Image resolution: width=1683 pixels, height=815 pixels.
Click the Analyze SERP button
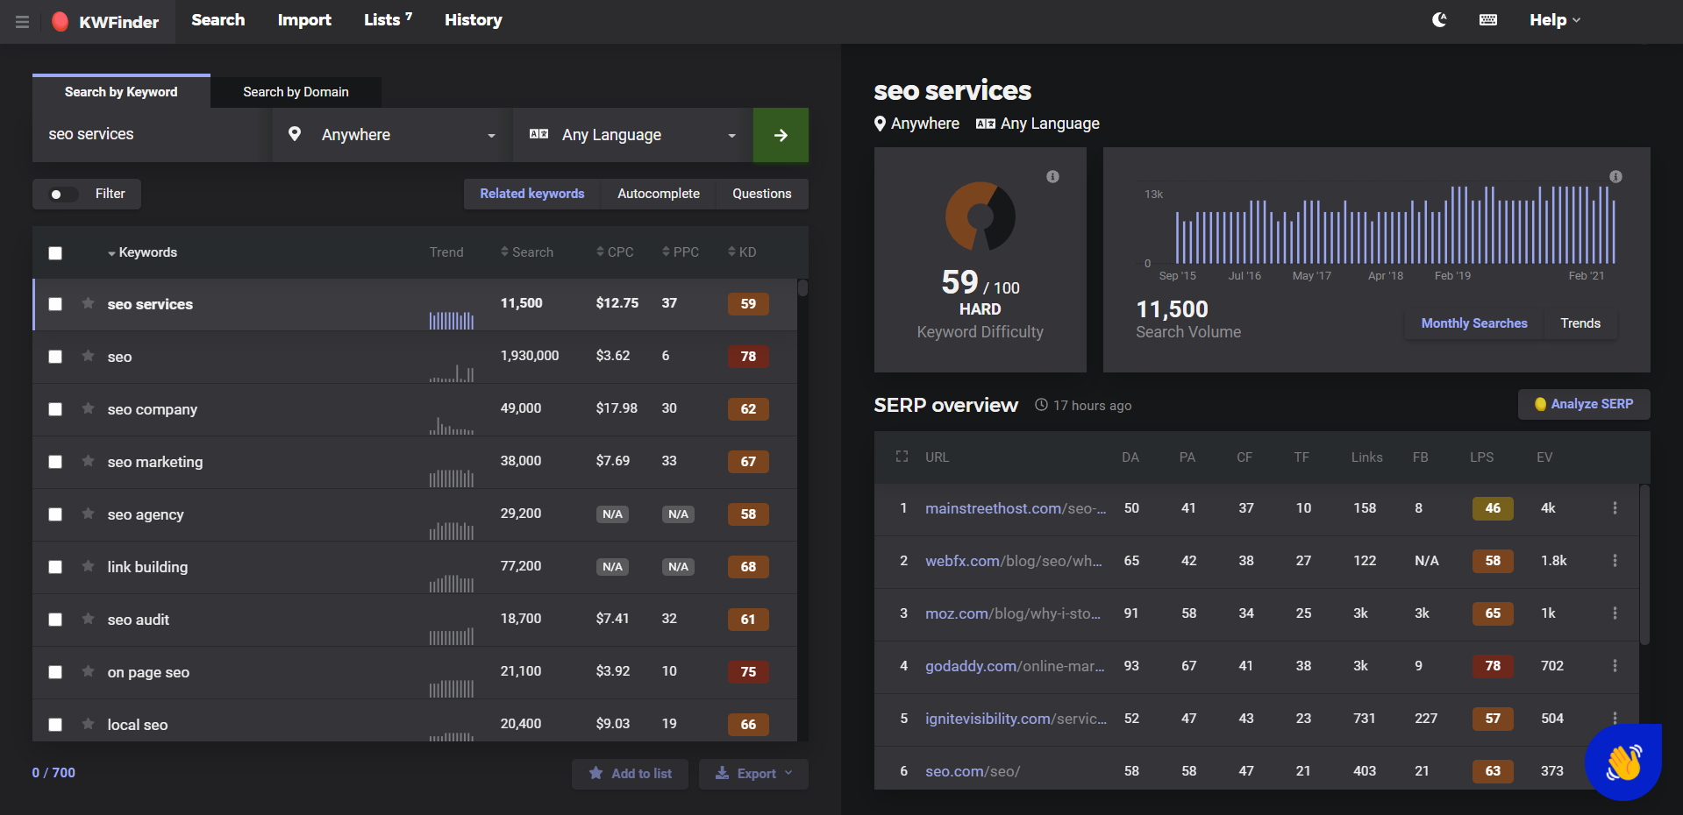coord(1584,404)
